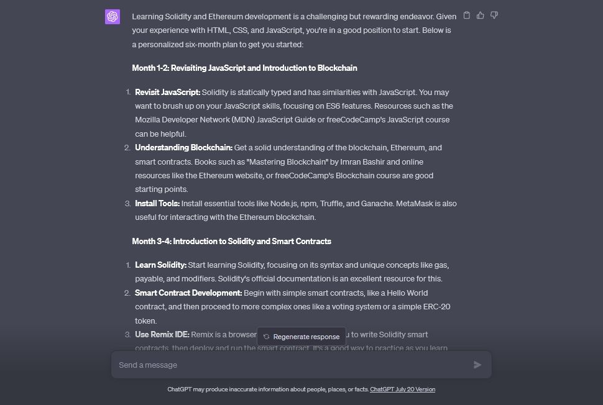Click the intro paragraph's first line
Viewport: 603px width, 405px height.
point(293,17)
